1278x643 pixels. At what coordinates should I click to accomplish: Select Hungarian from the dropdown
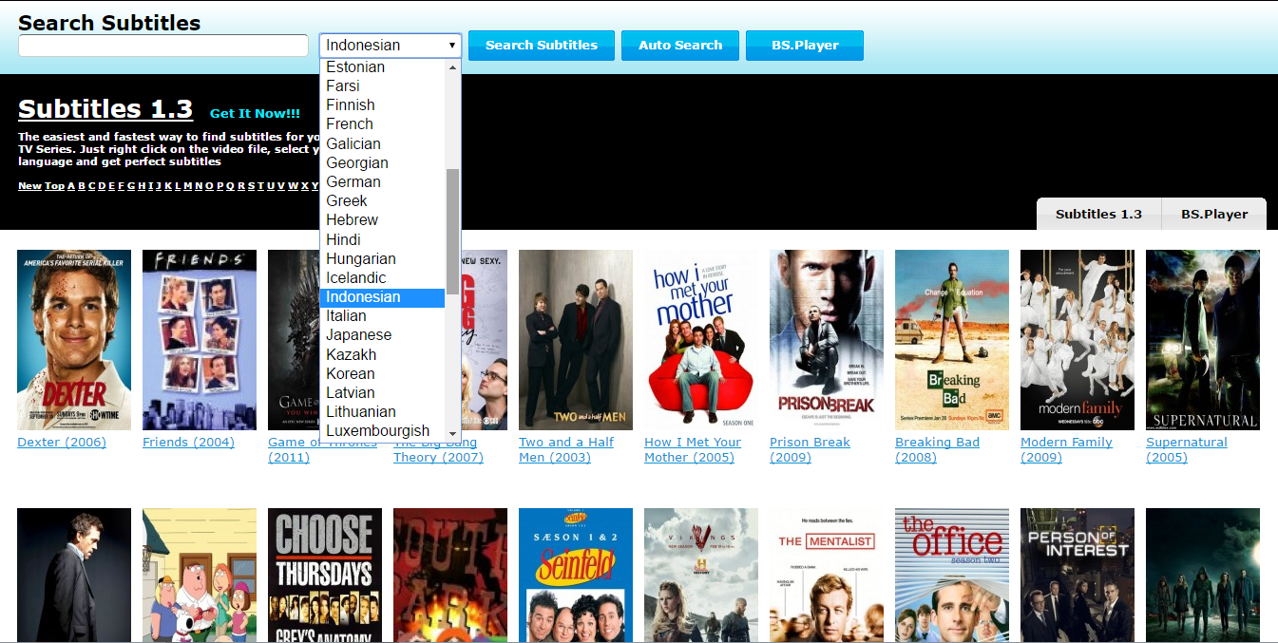[x=383, y=259]
